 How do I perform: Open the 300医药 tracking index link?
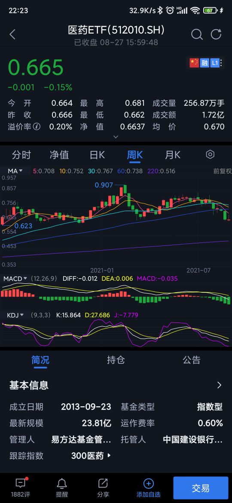[92, 456]
